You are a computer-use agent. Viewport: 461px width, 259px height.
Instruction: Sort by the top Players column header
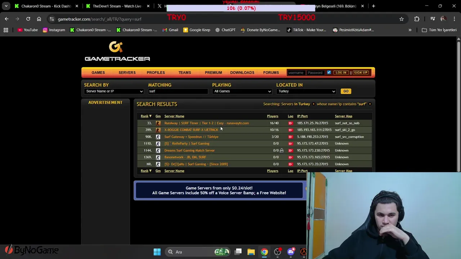tap(273, 116)
